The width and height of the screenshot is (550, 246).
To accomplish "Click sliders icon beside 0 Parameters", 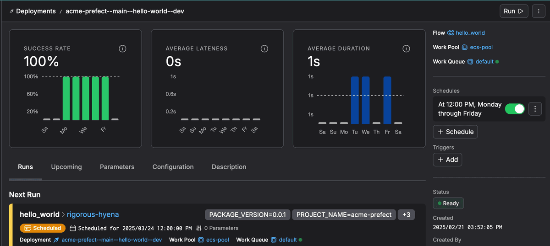I will click(x=199, y=228).
